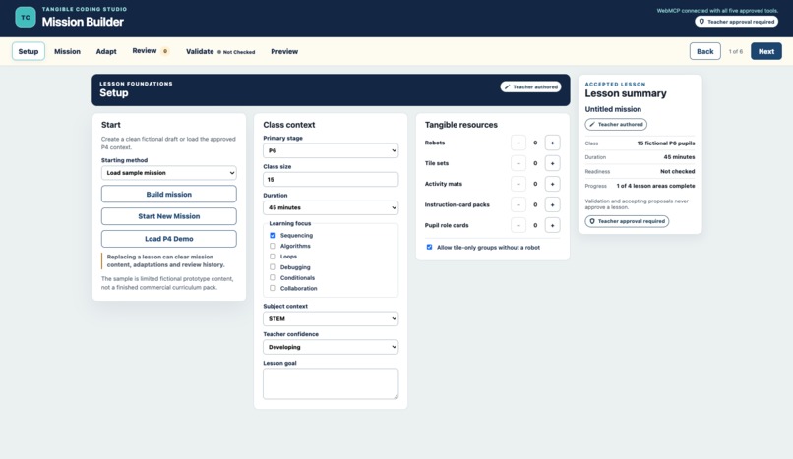Click the Mission Builder title
This screenshot has width=793, height=459.
83,22
